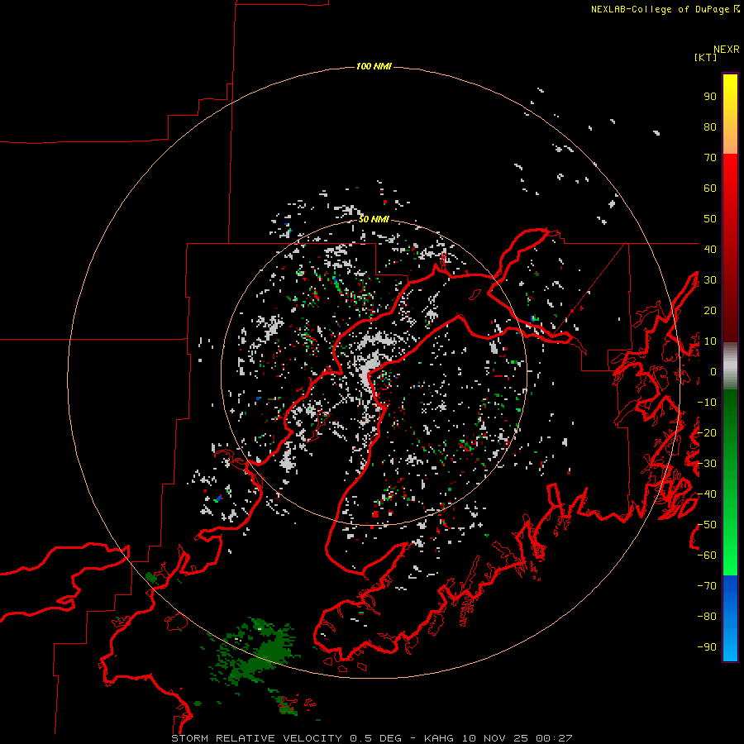This screenshot has height=744, width=744.
Task: Click the -70 value on the velocity scale
Action: 707,586
